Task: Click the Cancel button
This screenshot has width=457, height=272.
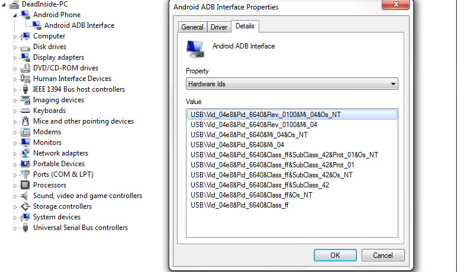Action: 383,255
